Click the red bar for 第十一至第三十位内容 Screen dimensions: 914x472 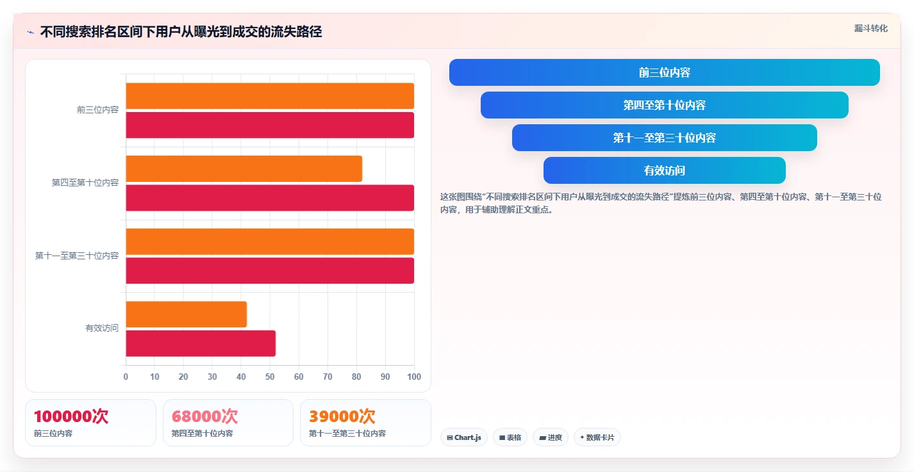(270, 270)
